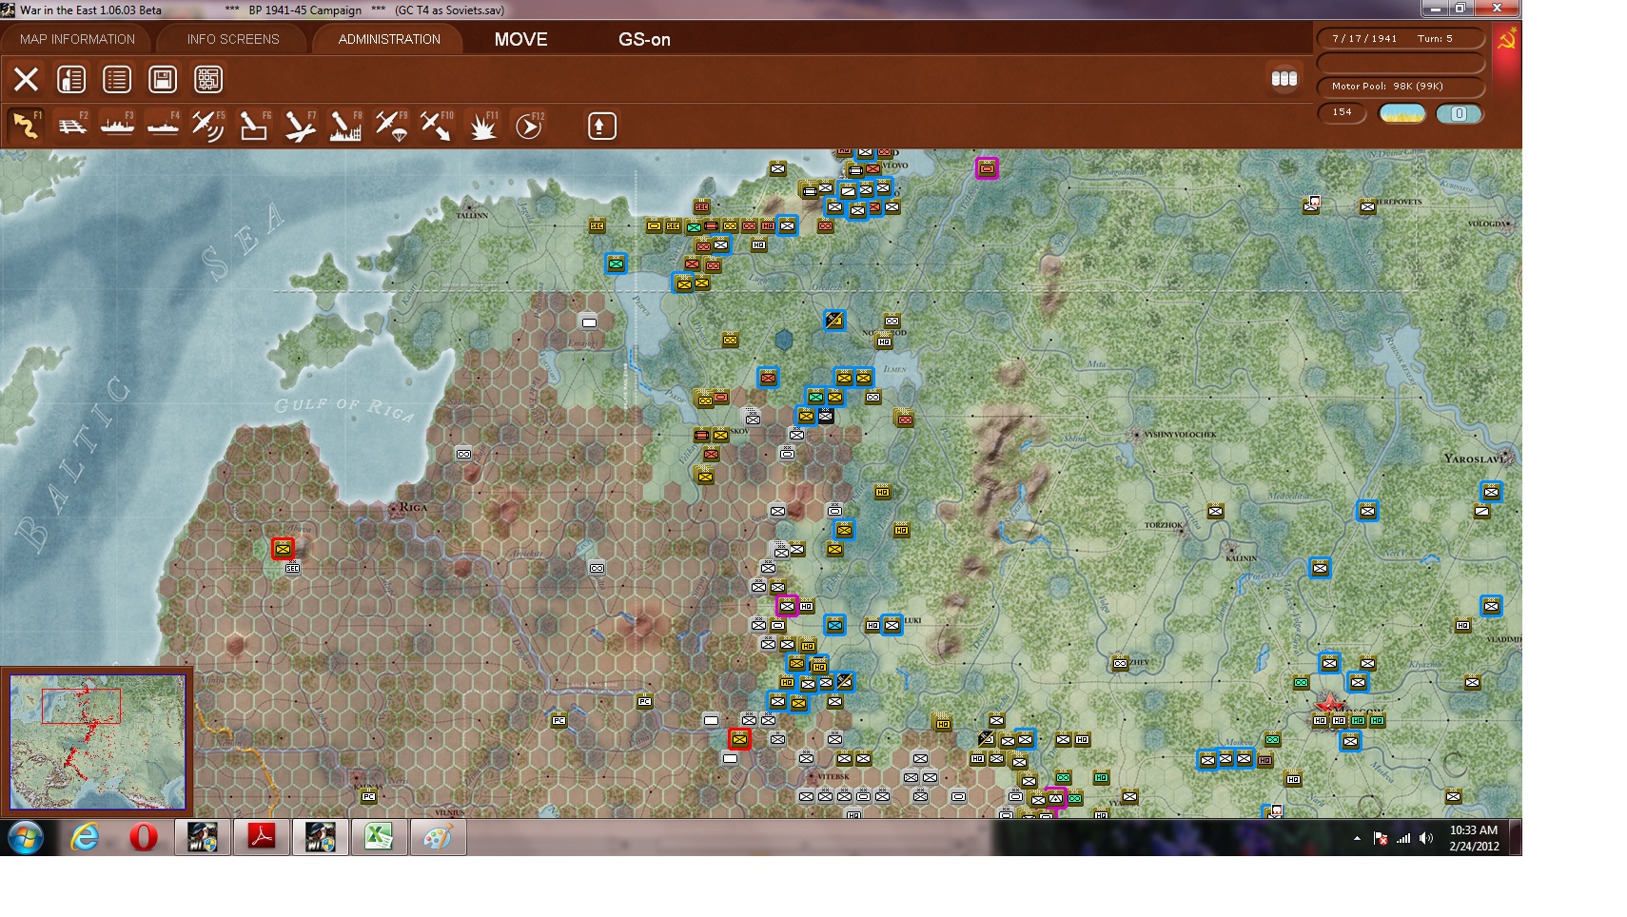Click the minimap overview thumbnail
Viewport: 1627px width, 917px height.
97,742
